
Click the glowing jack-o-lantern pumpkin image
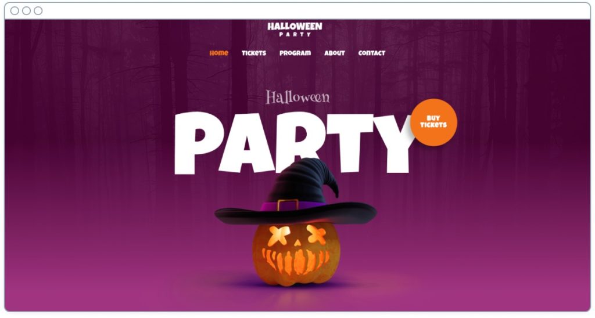[x=296, y=253]
